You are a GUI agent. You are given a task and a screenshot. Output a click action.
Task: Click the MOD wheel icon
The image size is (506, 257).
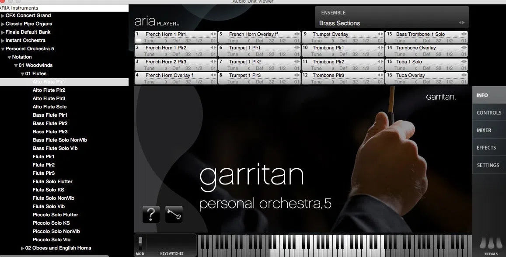[x=140, y=243]
